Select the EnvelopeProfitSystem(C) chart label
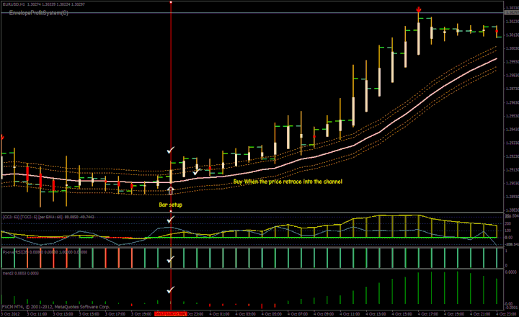Image resolution: width=519 pixels, height=317 pixels. coord(39,13)
